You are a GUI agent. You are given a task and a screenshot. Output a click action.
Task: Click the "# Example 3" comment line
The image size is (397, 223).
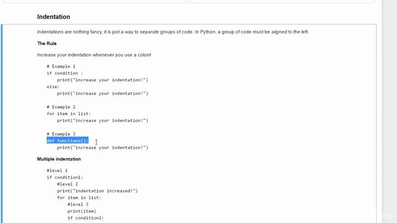61,134
